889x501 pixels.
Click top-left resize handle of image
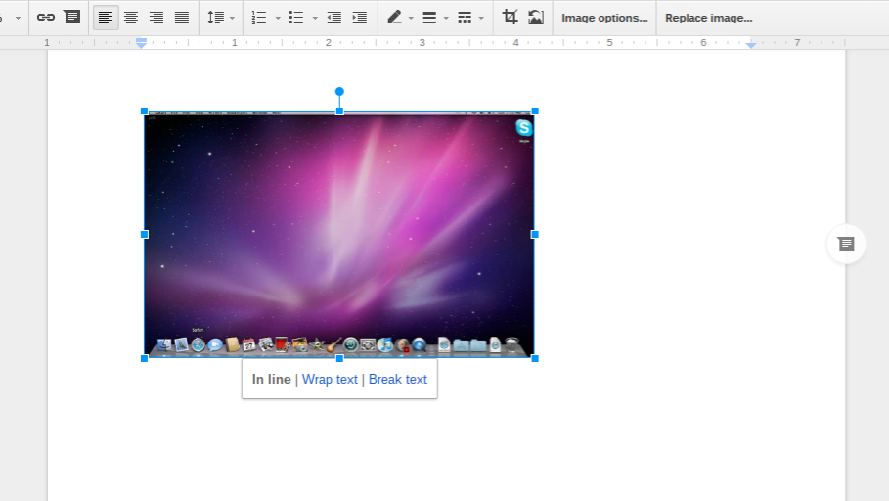144,112
